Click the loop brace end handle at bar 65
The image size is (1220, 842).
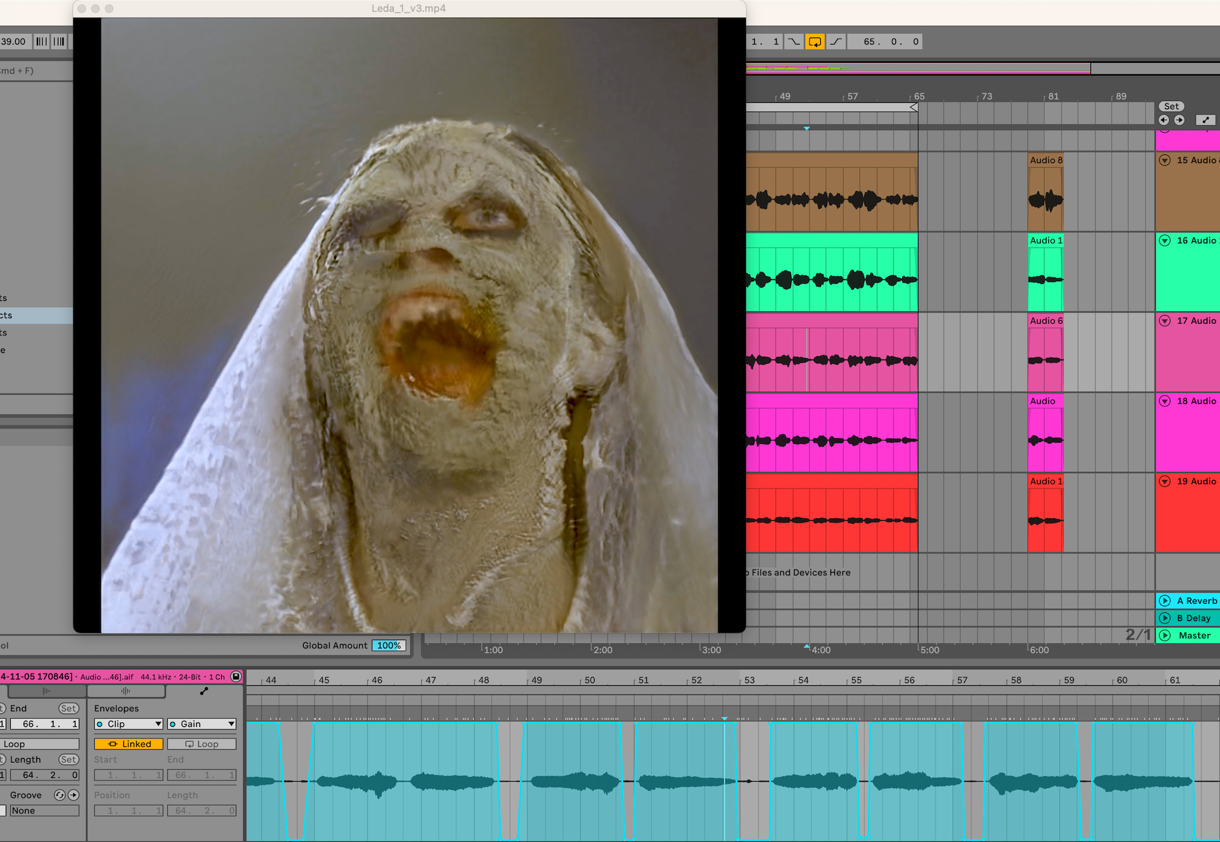914,107
